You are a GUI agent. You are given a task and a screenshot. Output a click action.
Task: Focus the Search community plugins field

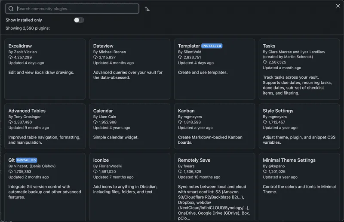tap(72, 9)
